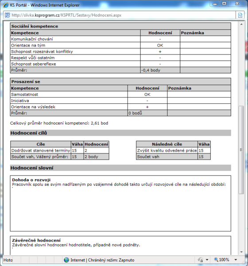Open the zoom level dropdown arrow

236,260
